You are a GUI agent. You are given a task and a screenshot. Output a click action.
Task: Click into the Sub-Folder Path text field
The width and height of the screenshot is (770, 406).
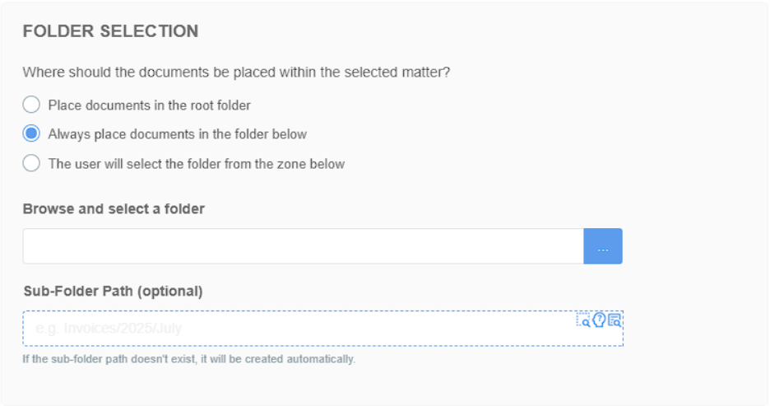(323, 329)
